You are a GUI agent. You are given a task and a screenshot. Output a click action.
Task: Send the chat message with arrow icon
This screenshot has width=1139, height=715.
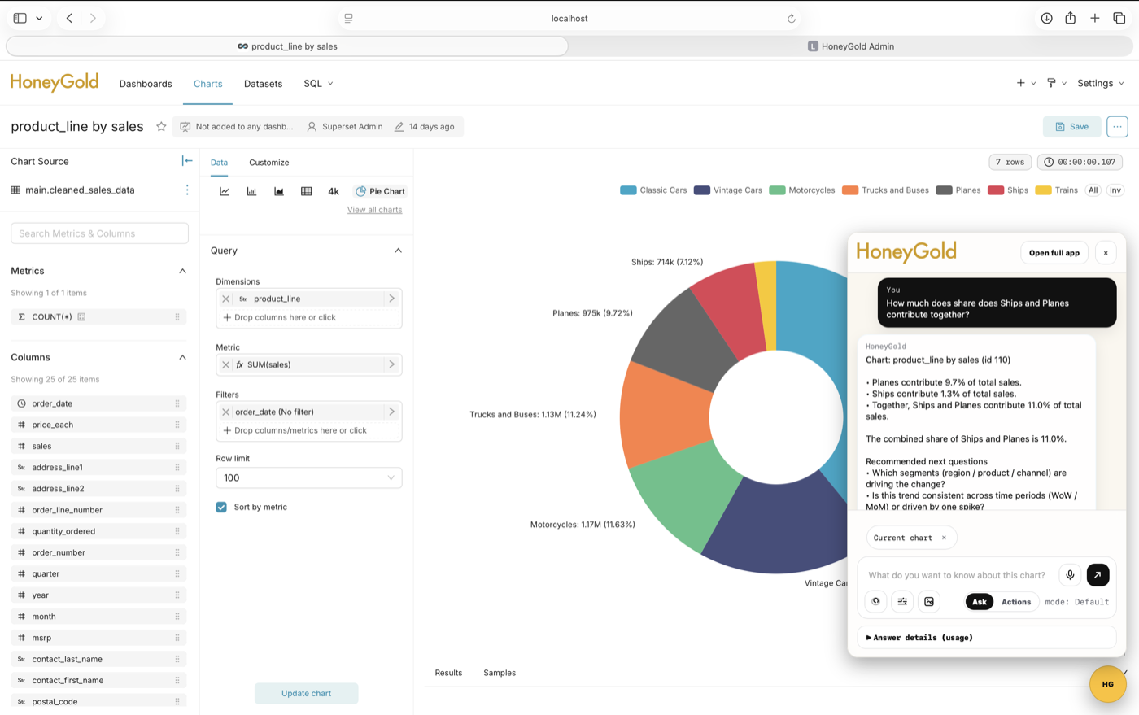[1098, 575]
